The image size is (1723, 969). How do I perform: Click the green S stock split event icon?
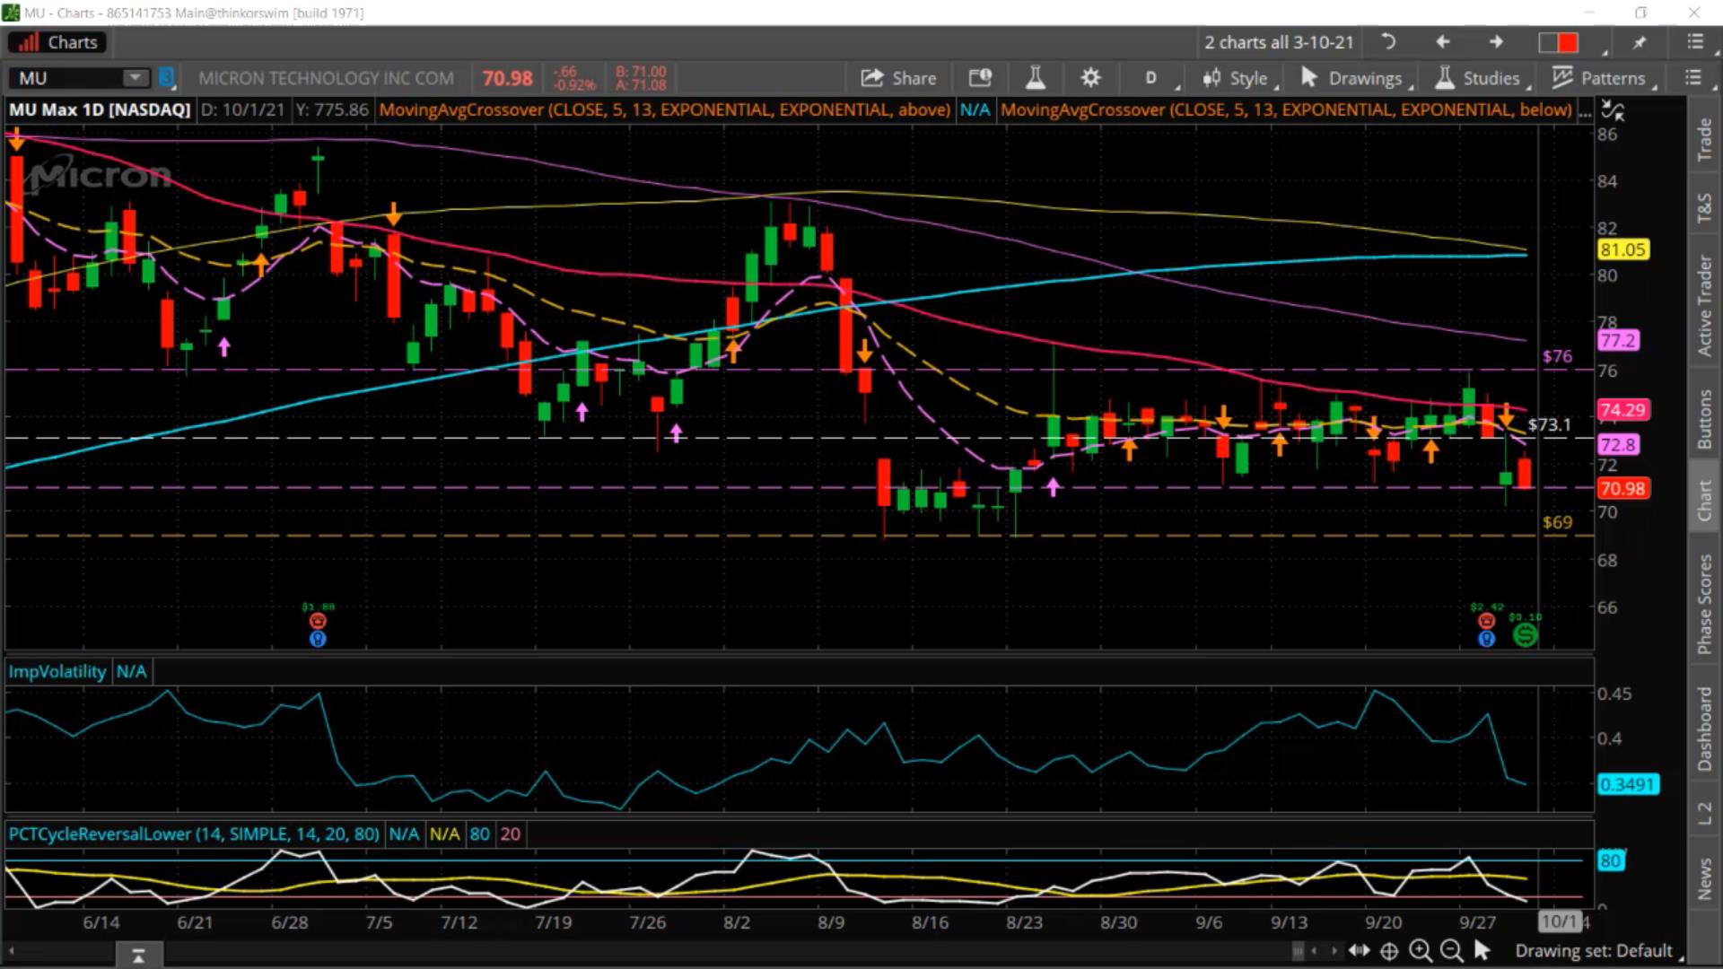pyautogui.click(x=1525, y=636)
